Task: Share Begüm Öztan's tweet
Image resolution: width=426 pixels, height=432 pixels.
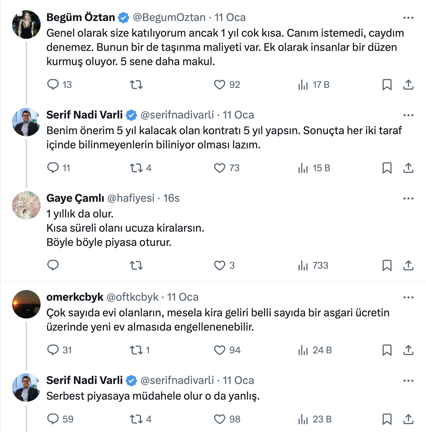Action: point(408,85)
